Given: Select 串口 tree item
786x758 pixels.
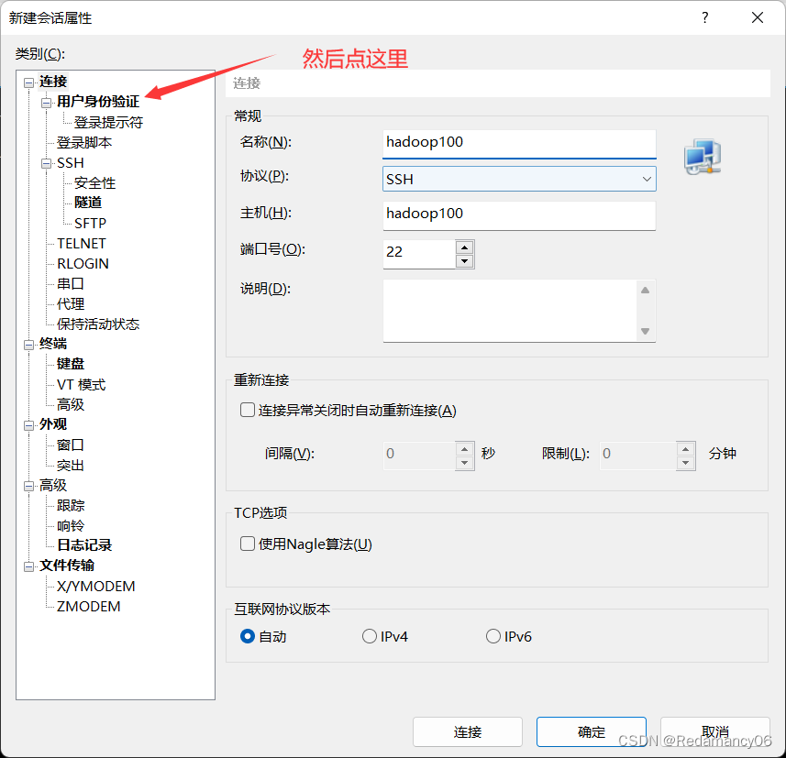Looking at the screenshot, I should [x=71, y=283].
